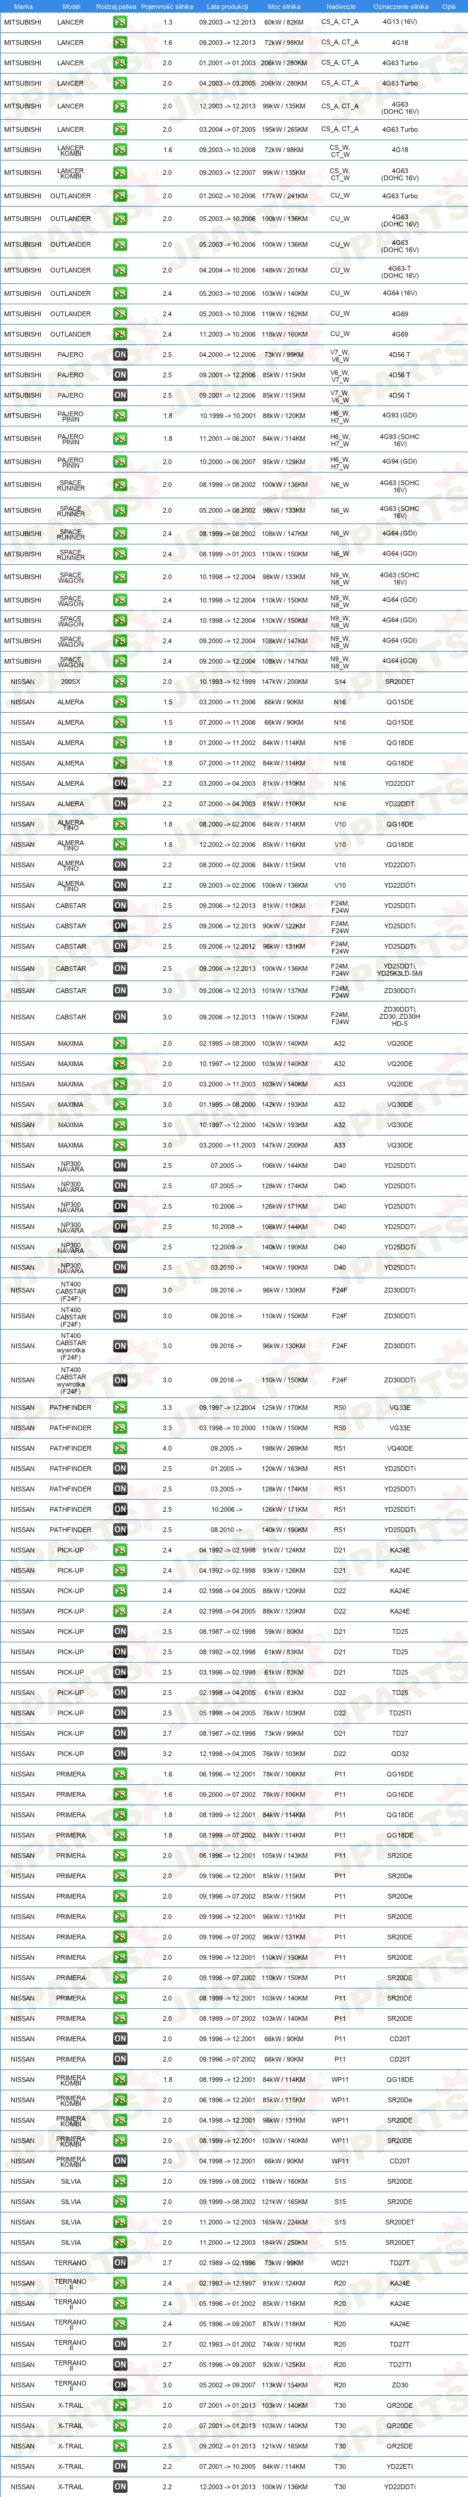Select engine code TD25Ti
Image resolution: width=468 pixels, height=2497 pixels.
(400, 1713)
